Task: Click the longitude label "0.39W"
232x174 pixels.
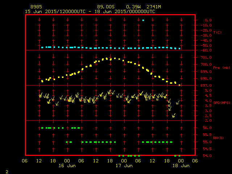Action: tap(133, 7)
